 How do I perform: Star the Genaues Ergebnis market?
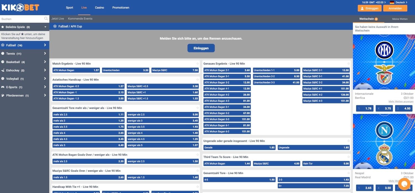pos(349,64)
